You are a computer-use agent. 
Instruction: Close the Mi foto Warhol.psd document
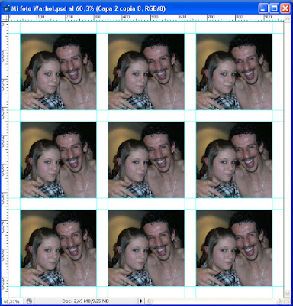pyautogui.click(x=285, y=8)
